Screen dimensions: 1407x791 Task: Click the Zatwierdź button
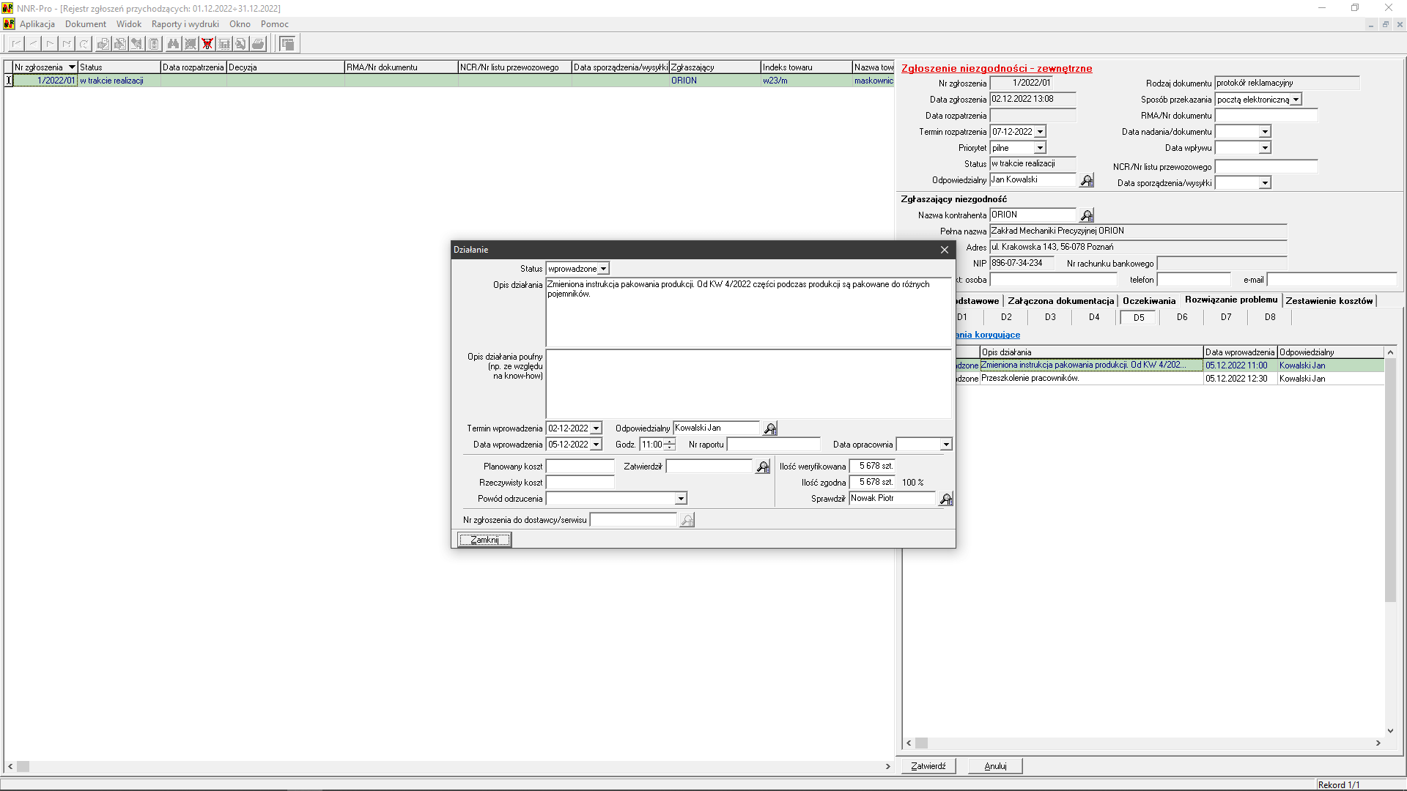click(928, 766)
